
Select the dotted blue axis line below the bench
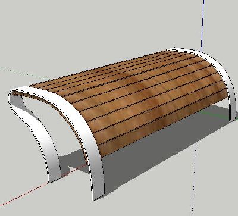pyautogui.click(x=195, y=179)
